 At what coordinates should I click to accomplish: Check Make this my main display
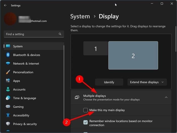(85, 110)
